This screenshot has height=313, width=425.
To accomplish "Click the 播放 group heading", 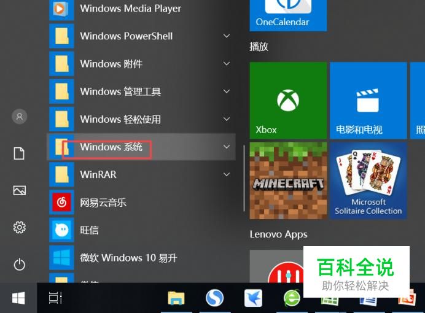I will [259, 47].
